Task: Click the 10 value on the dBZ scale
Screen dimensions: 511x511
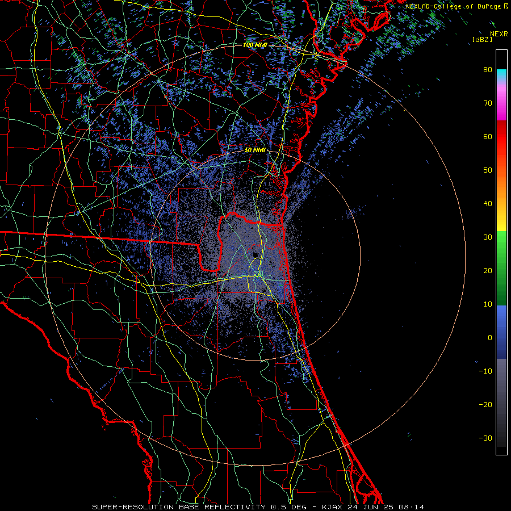Action: pos(488,304)
